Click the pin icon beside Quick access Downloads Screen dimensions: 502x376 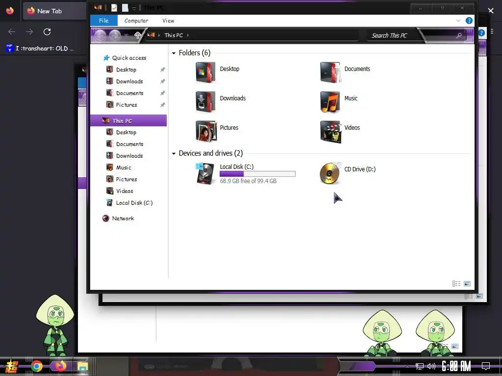[x=162, y=81]
